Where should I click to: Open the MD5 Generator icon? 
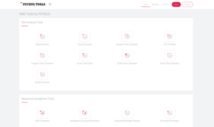(x=42, y=113)
